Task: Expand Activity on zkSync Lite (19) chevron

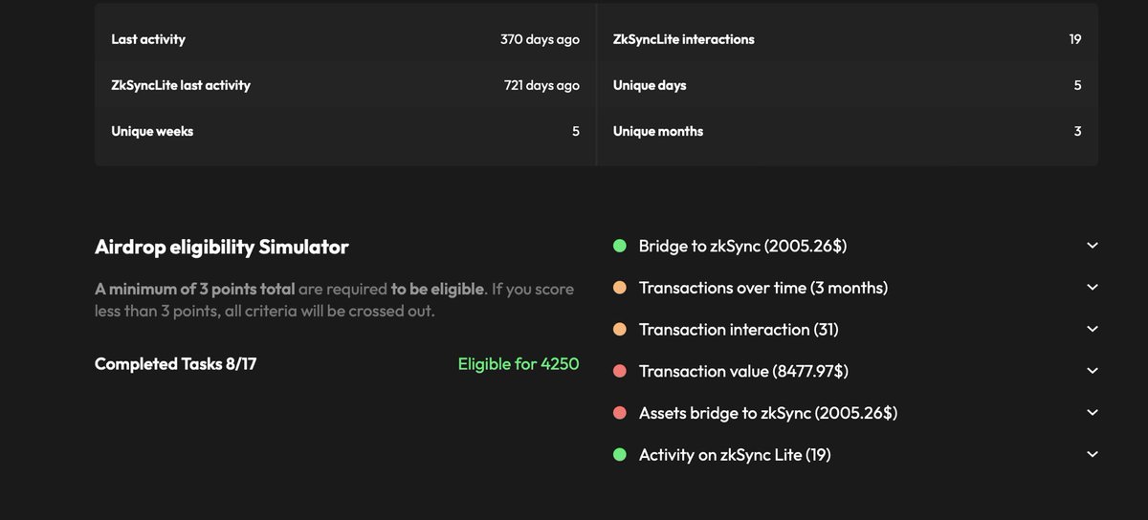Action: tap(1093, 455)
